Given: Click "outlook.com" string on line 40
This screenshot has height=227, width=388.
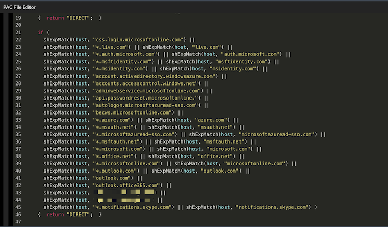Looking at the screenshot, I should [221, 171].
